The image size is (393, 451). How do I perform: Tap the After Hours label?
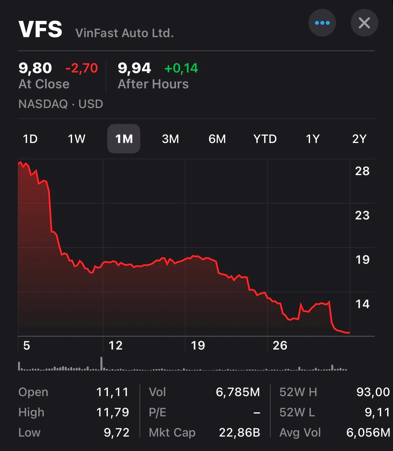click(x=153, y=84)
